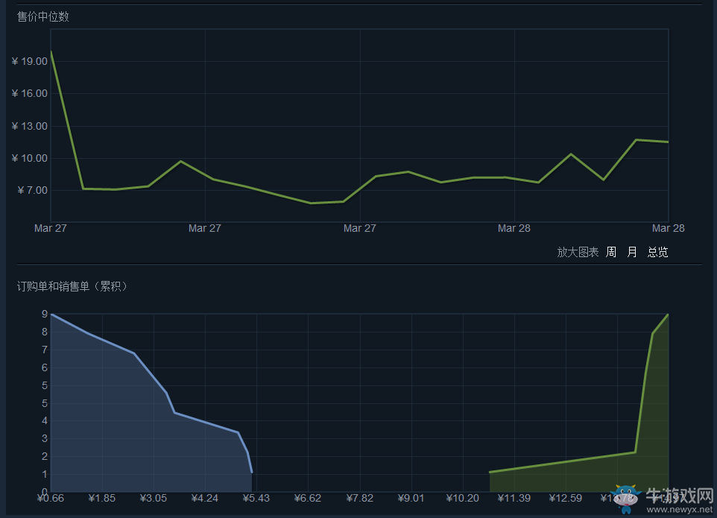The width and height of the screenshot is (717, 518).
Task: Click the ¥9.01 label on the order chart axis
Action: (411, 498)
